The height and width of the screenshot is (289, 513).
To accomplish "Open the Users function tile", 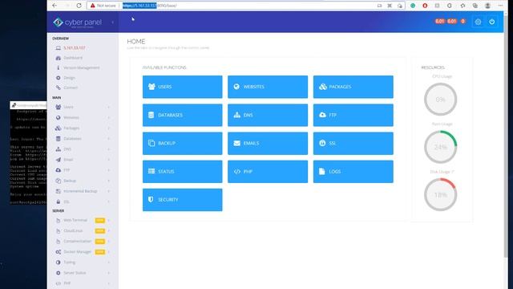I will (182, 87).
